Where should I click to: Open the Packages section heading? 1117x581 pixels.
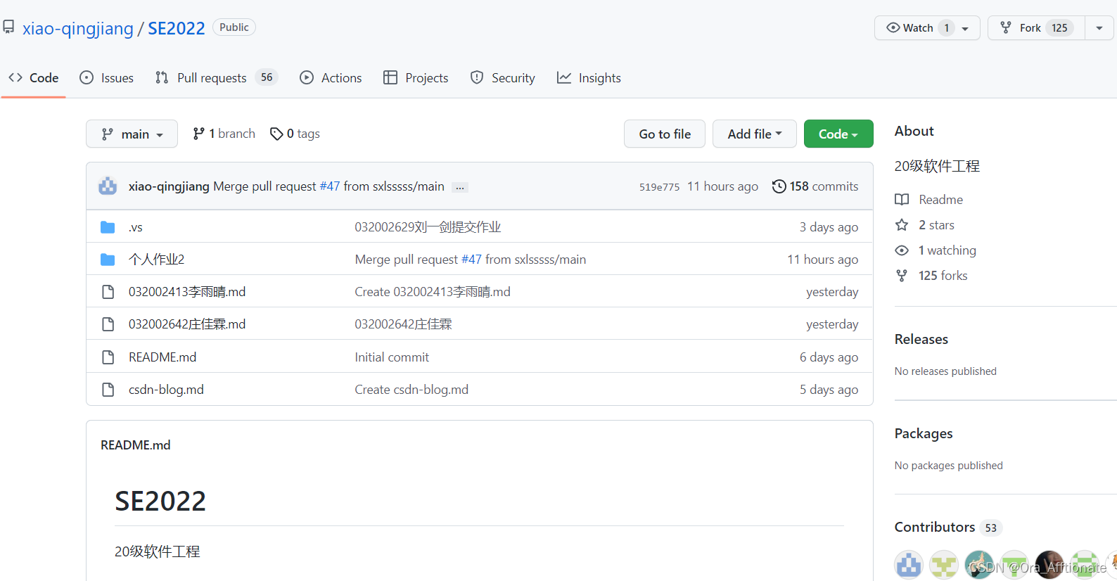click(x=923, y=433)
